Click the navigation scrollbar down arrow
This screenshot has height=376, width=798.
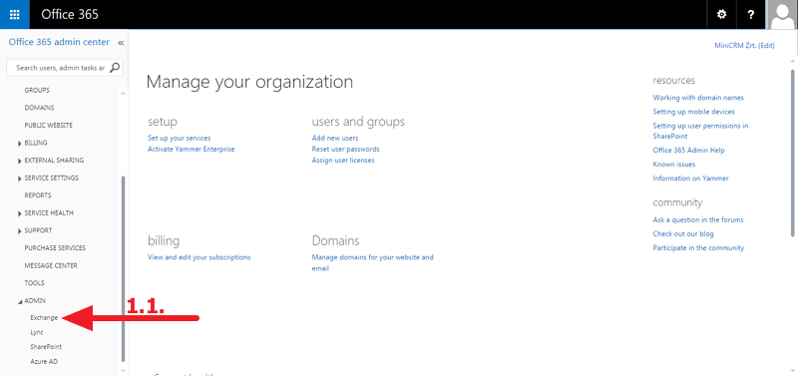coord(123,370)
